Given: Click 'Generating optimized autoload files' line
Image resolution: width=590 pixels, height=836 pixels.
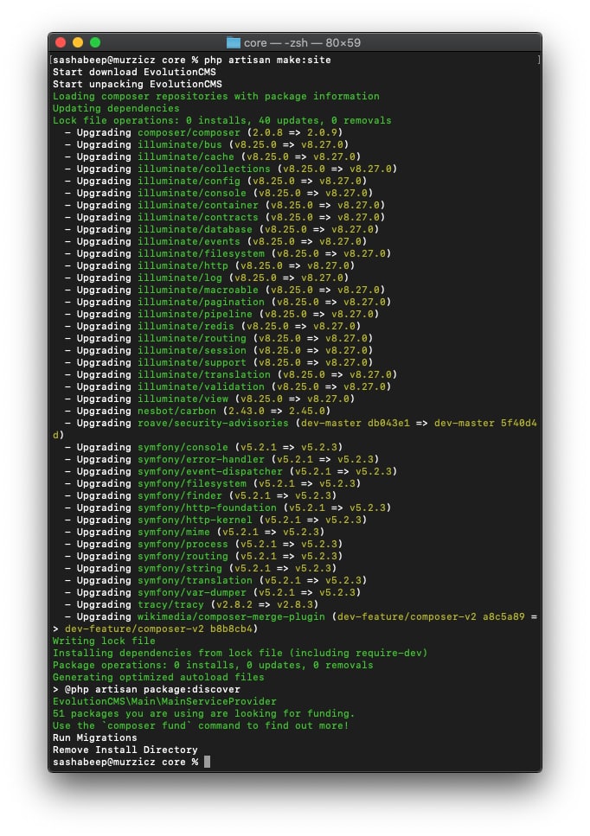Looking at the screenshot, I should 158,677.
